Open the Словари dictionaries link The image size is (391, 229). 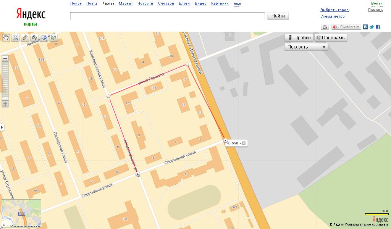(x=166, y=3)
